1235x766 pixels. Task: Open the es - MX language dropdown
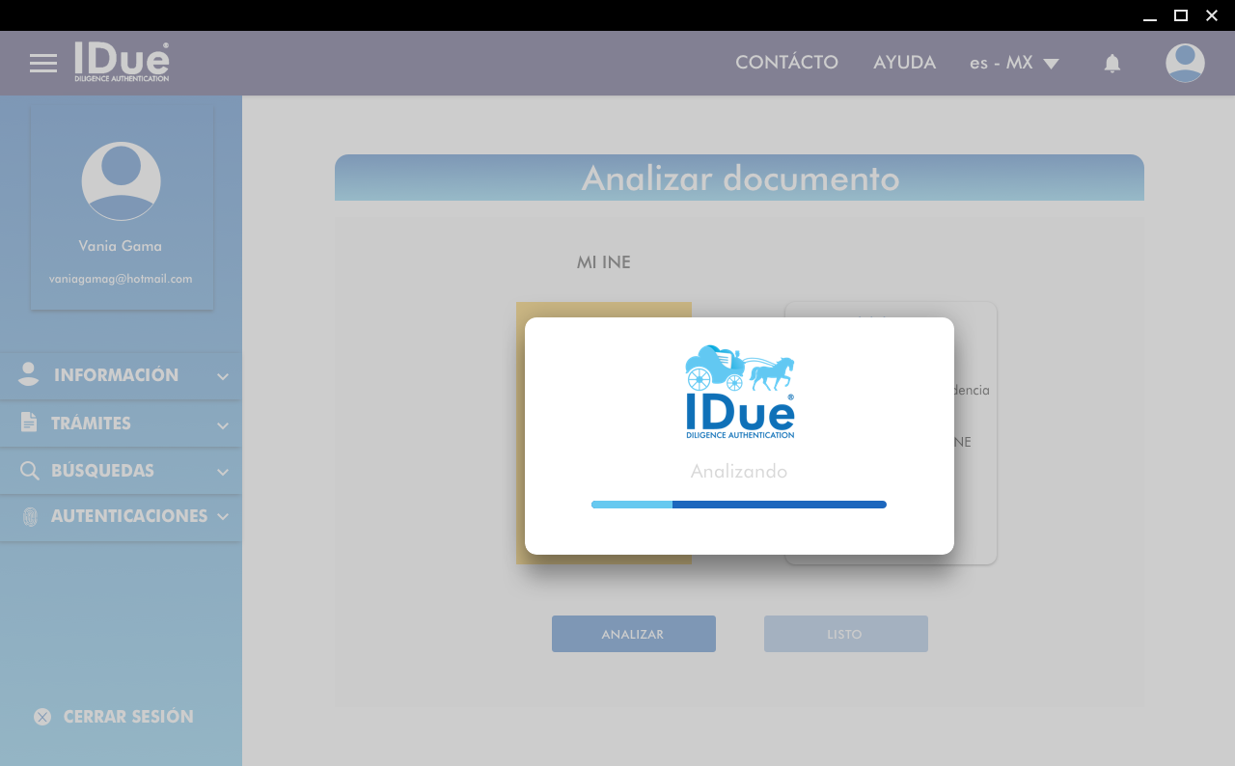click(1014, 63)
